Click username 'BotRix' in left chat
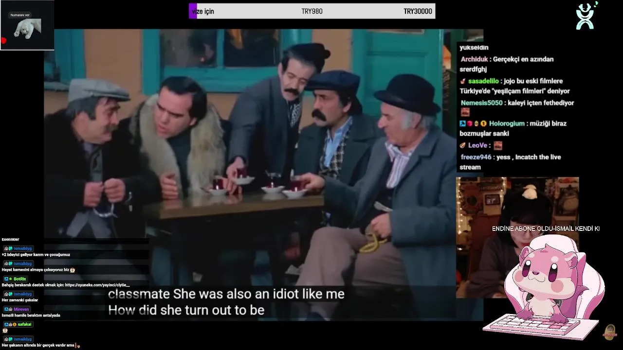623x350 pixels. (x=20, y=279)
